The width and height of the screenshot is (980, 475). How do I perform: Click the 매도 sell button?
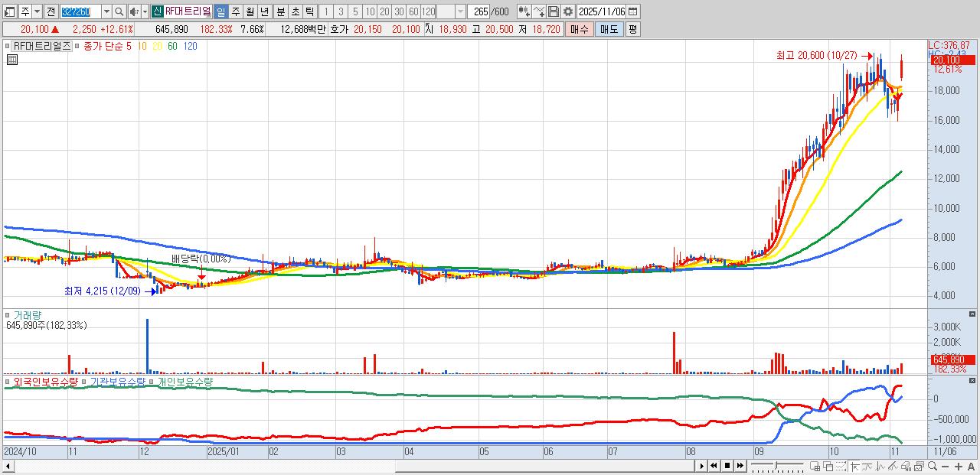coord(609,29)
